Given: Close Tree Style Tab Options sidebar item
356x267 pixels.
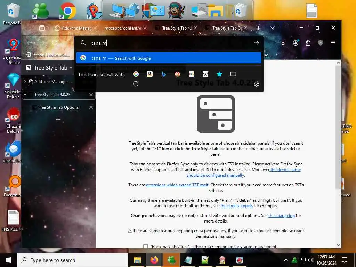Looking at the screenshot, I should 91,107.
